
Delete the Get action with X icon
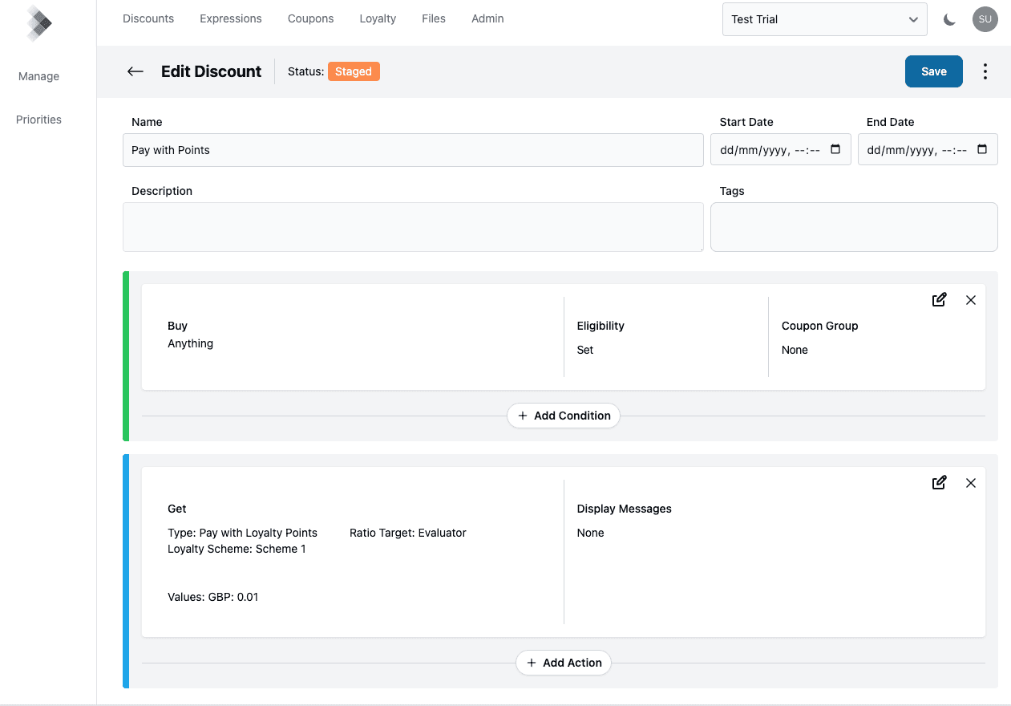coord(970,483)
